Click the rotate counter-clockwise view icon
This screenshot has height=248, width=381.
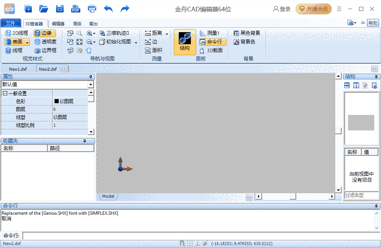[70, 33]
